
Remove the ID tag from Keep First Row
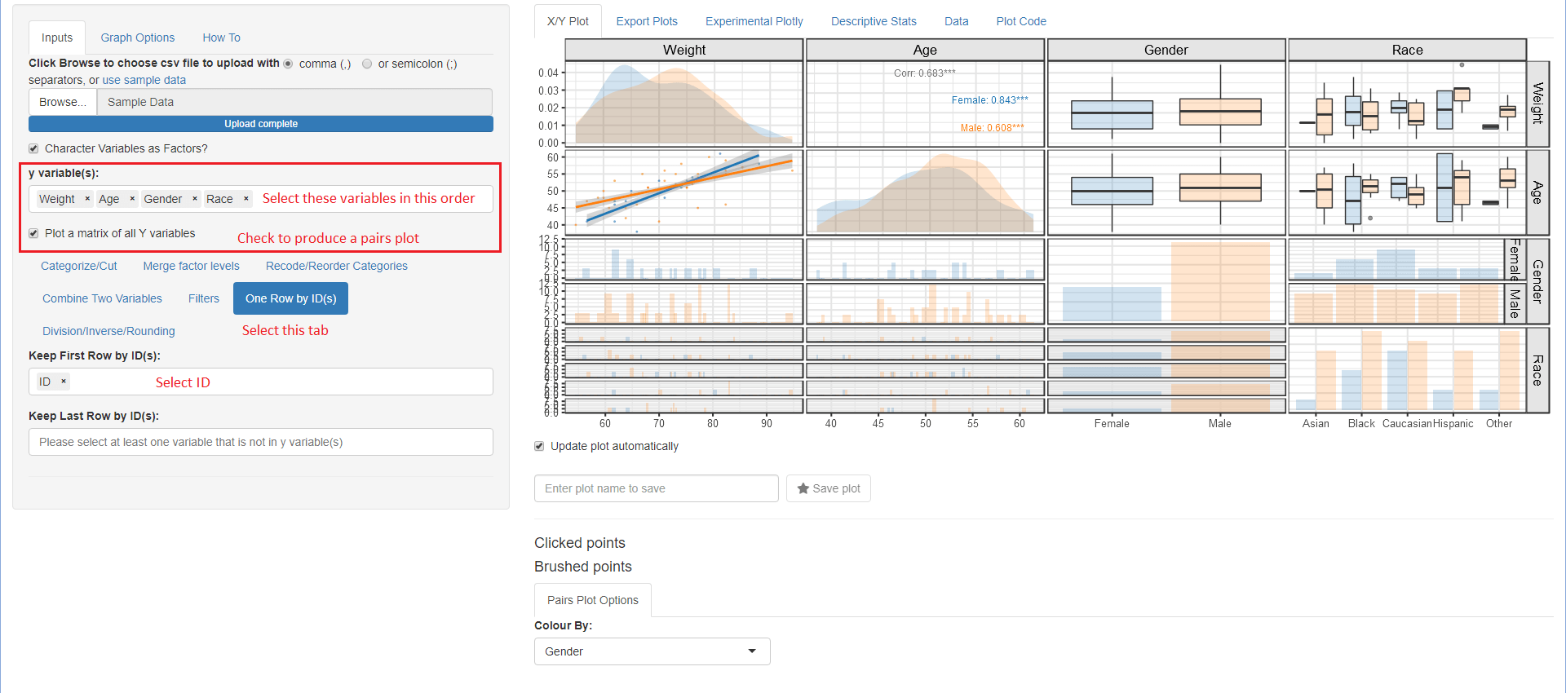tap(64, 382)
